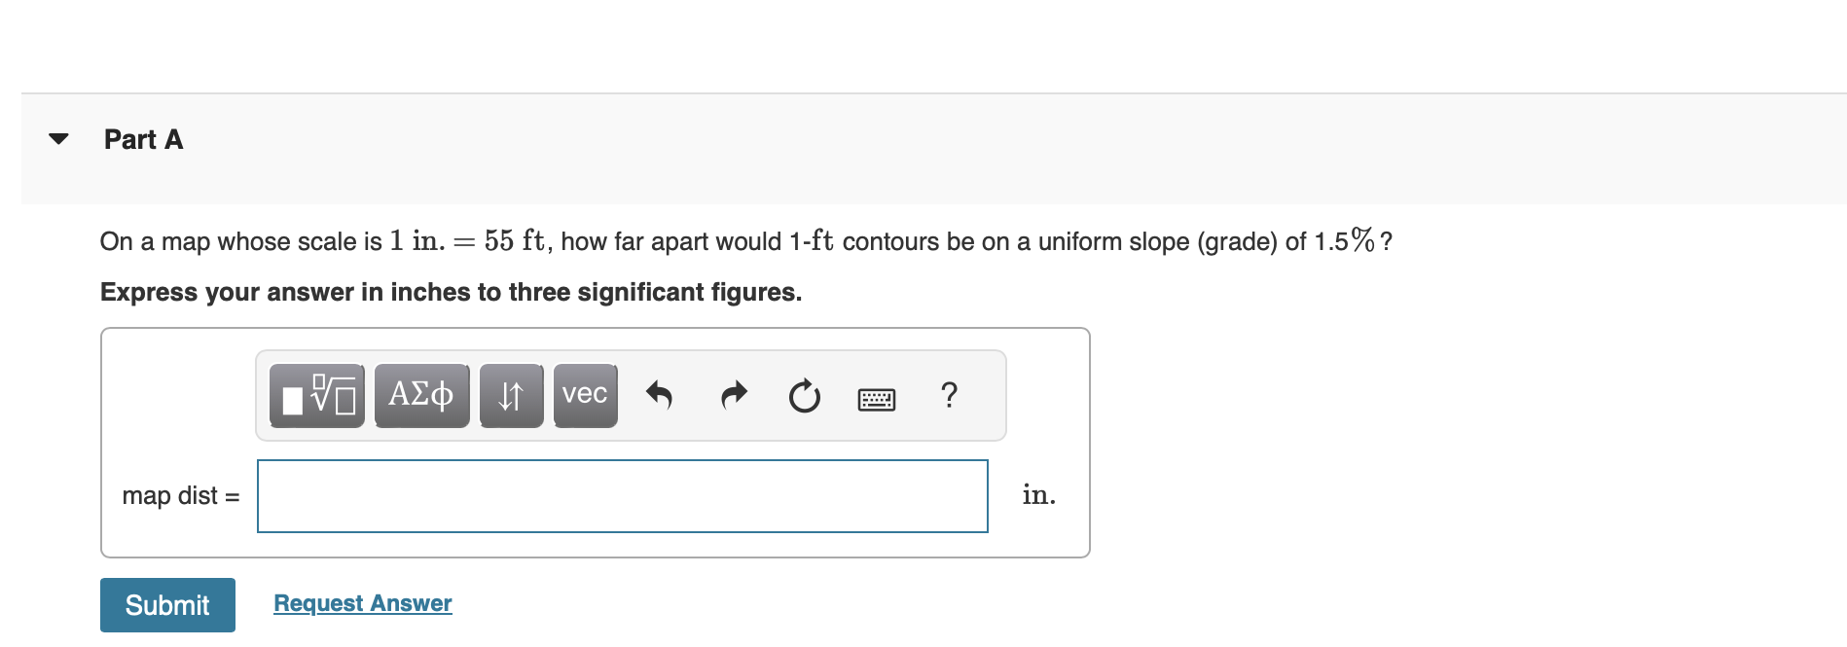Toggle the Greek symbol input mode

(x=420, y=395)
